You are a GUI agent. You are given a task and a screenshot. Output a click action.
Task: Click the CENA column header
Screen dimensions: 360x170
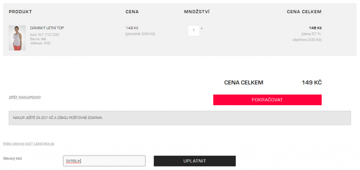point(132,12)
